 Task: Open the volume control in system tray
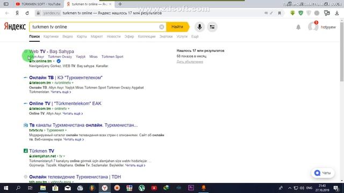(x=302, y=188)
